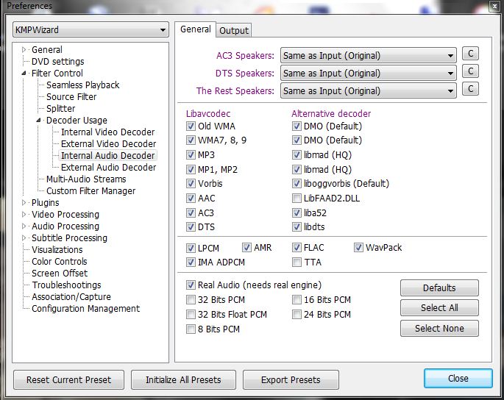504x400 pixels.
Task: Toggle the libdts checkbox
Action: pyautogui.click(x=297, y=226)
